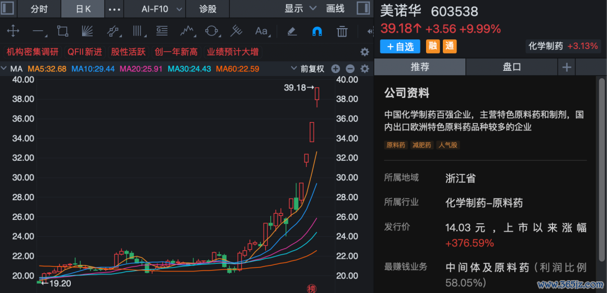The height and width of the screenshot is (293, 607).
Task: Toggle the left sidebar panel icon
Action: 8,8
